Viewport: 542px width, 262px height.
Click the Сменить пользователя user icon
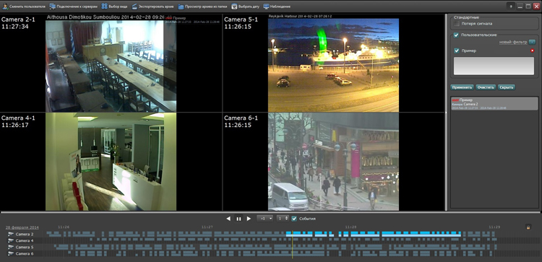click(x=5, y=6)
